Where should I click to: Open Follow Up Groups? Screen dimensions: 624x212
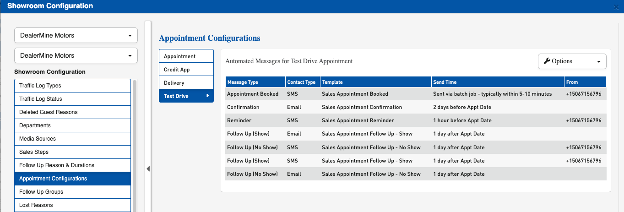[72, 192]
